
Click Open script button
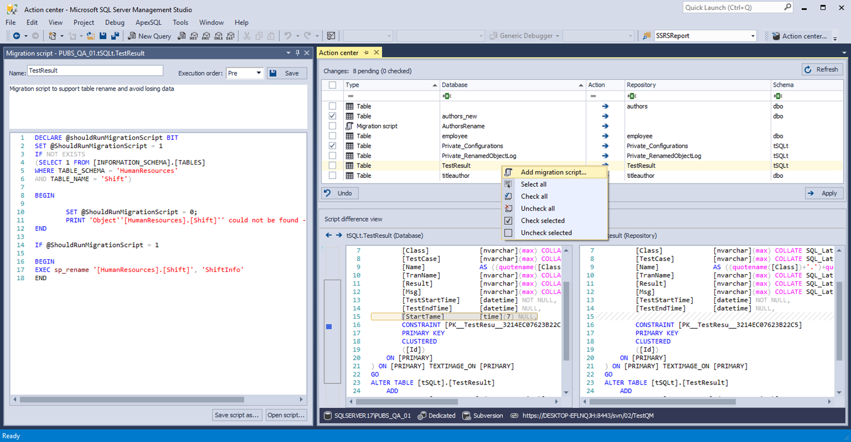pos(286,415)
